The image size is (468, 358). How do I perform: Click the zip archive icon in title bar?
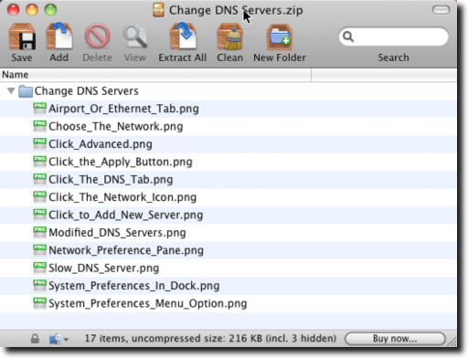158,10
